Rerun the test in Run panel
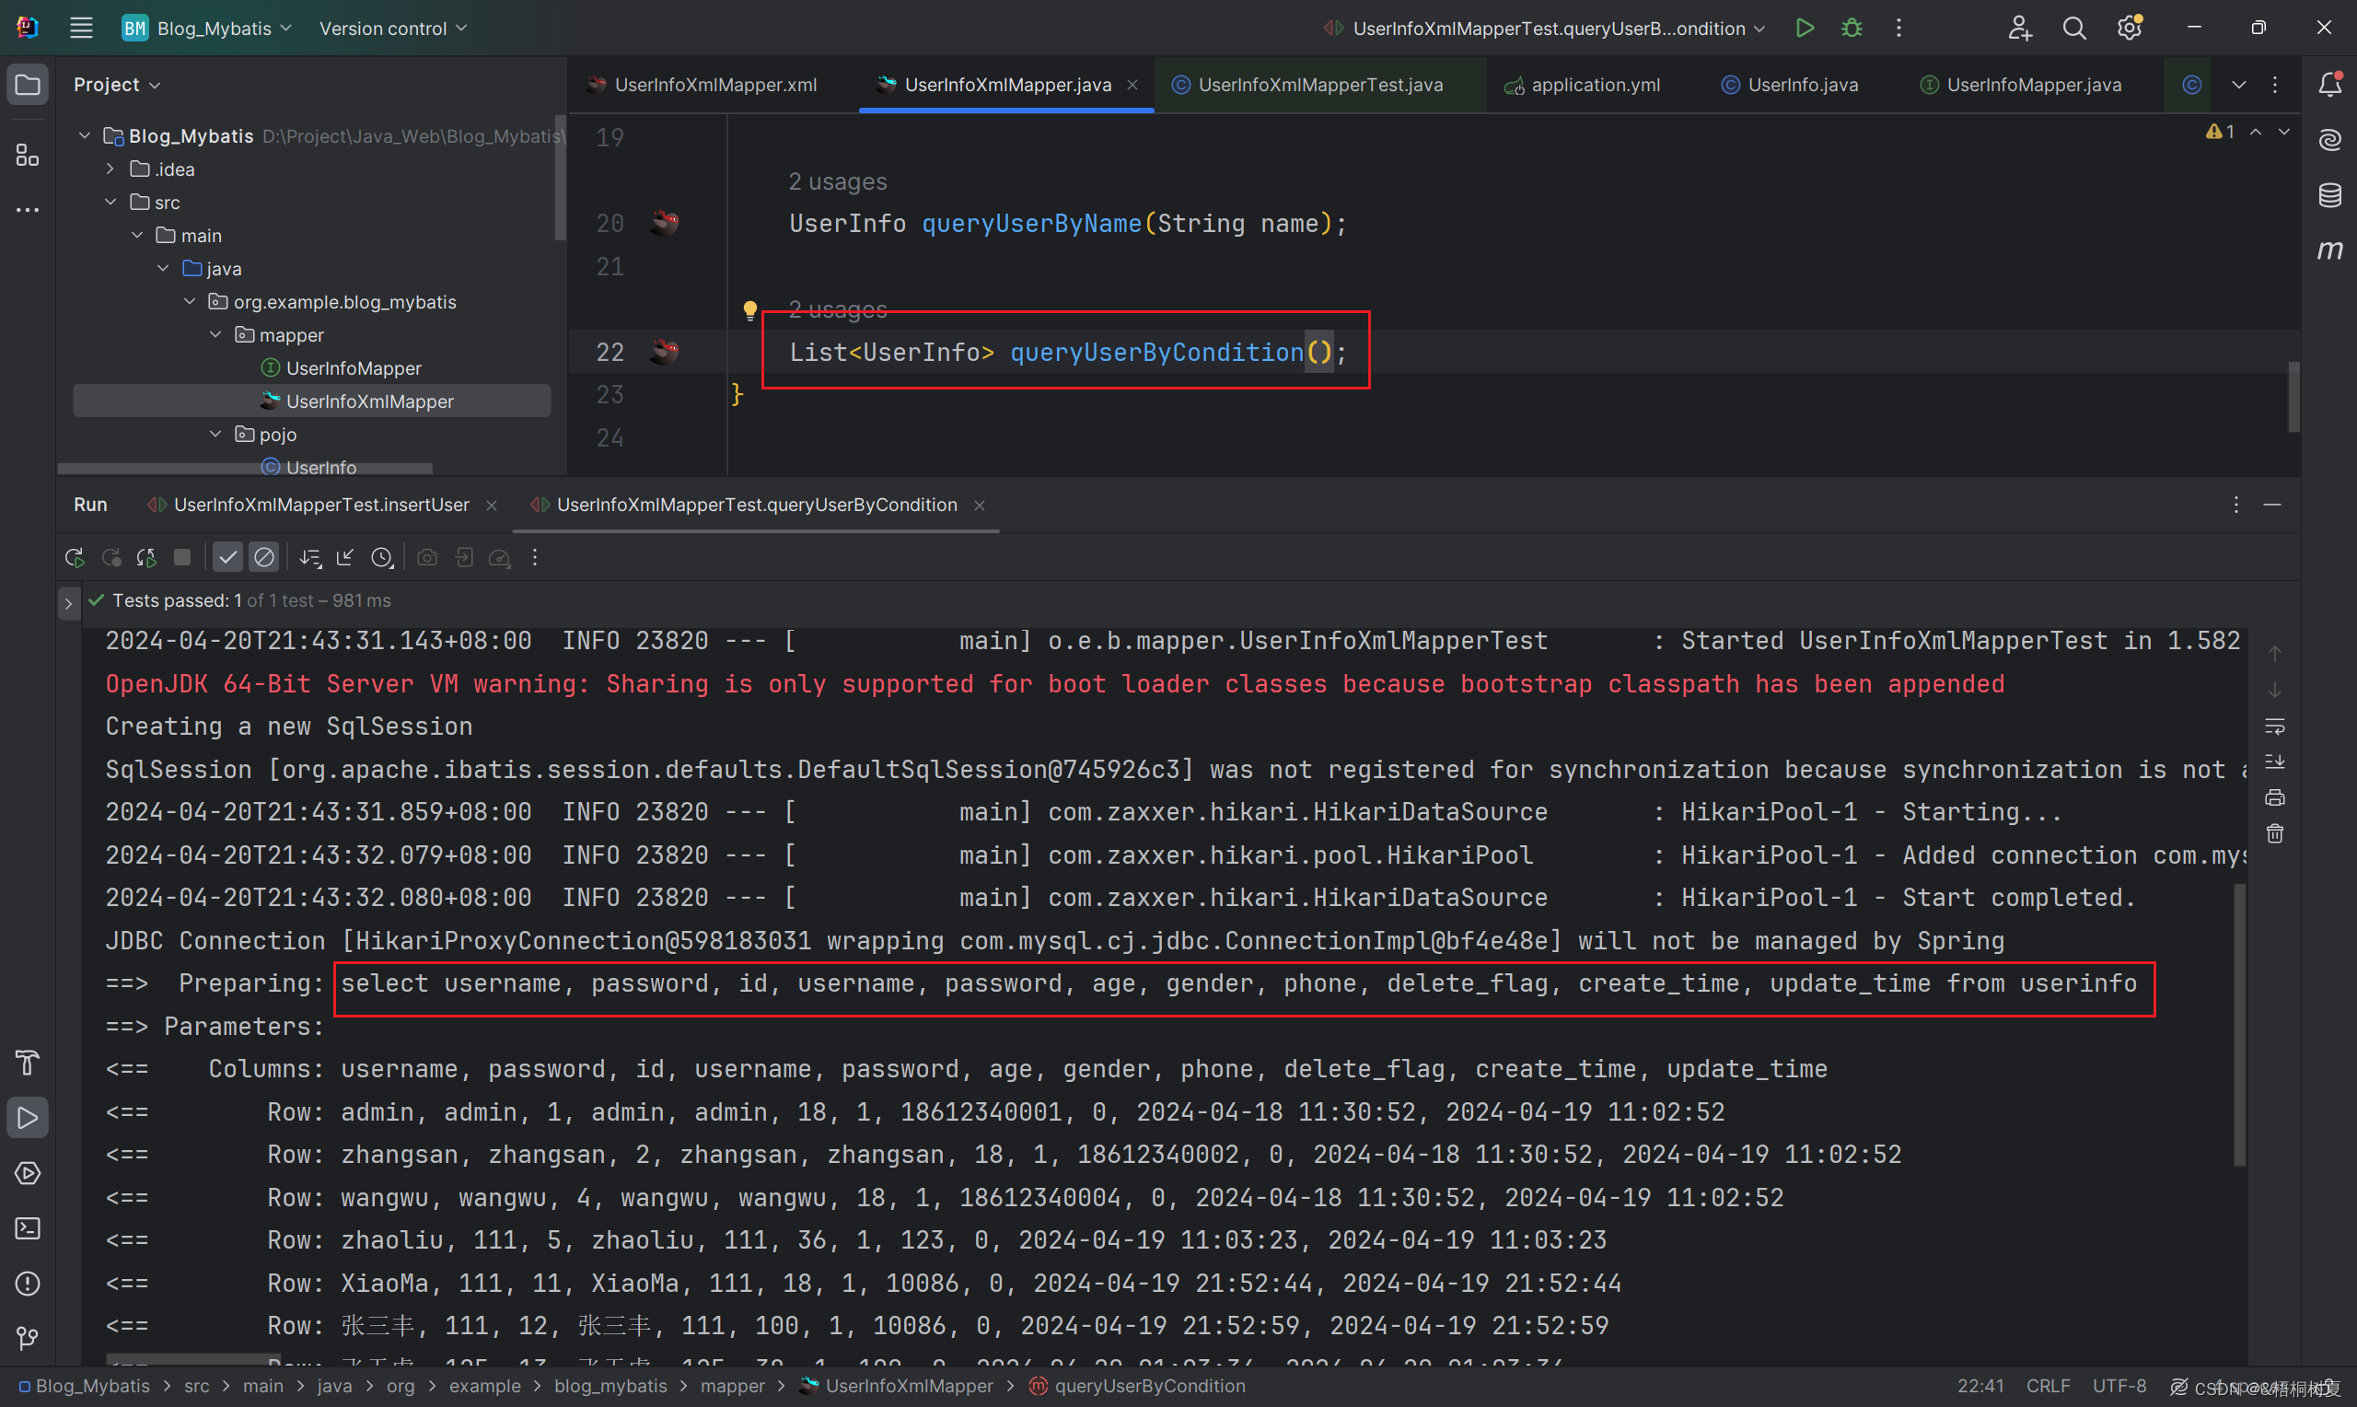2357x1407 pixels. [74, 557]
